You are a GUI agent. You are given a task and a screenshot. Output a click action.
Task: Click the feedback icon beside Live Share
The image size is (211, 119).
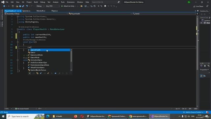[x=207, y=6]
